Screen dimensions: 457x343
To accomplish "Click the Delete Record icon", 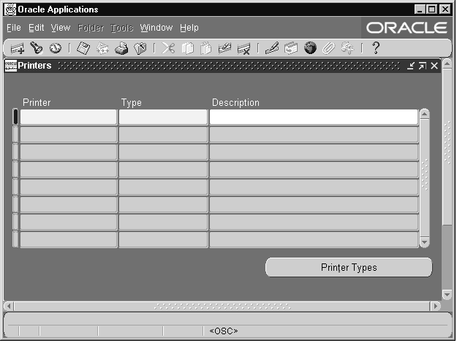I will click(x=243, y=49).
